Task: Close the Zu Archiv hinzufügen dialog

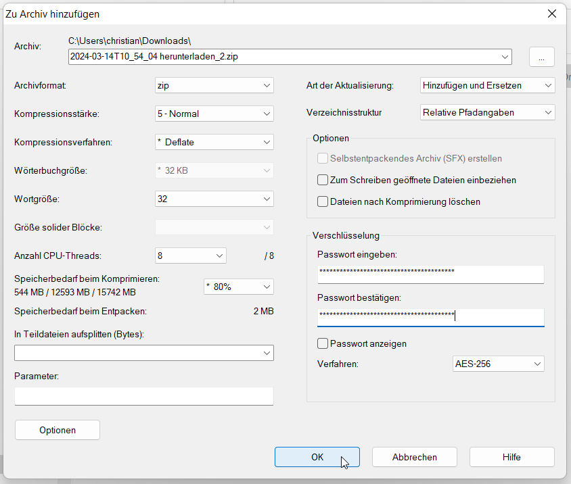Action: pyautogui.click(x=551, y=14)
